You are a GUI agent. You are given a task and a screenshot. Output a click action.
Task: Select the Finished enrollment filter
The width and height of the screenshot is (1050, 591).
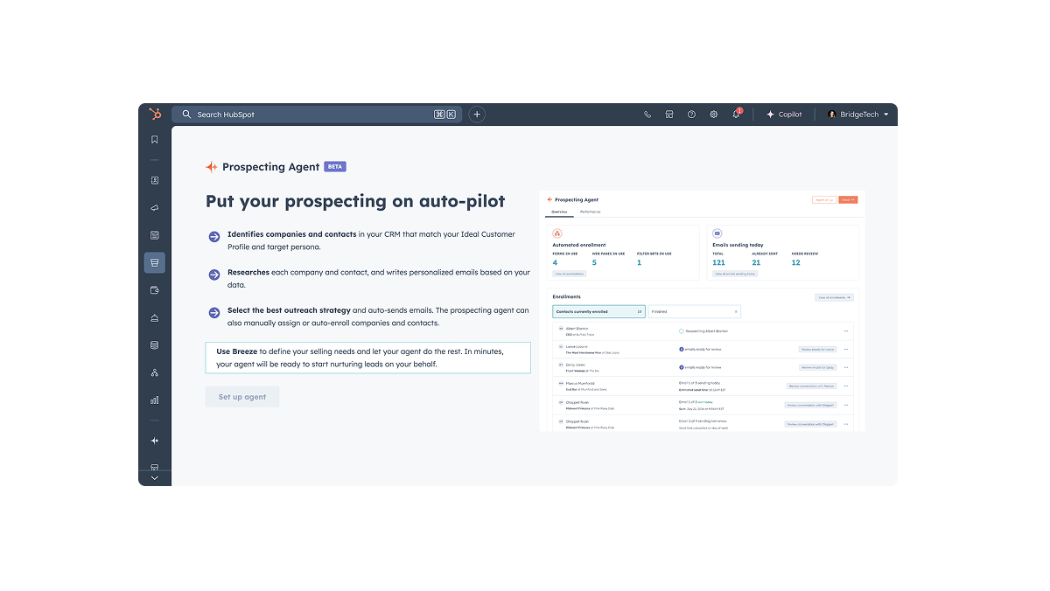694,310
